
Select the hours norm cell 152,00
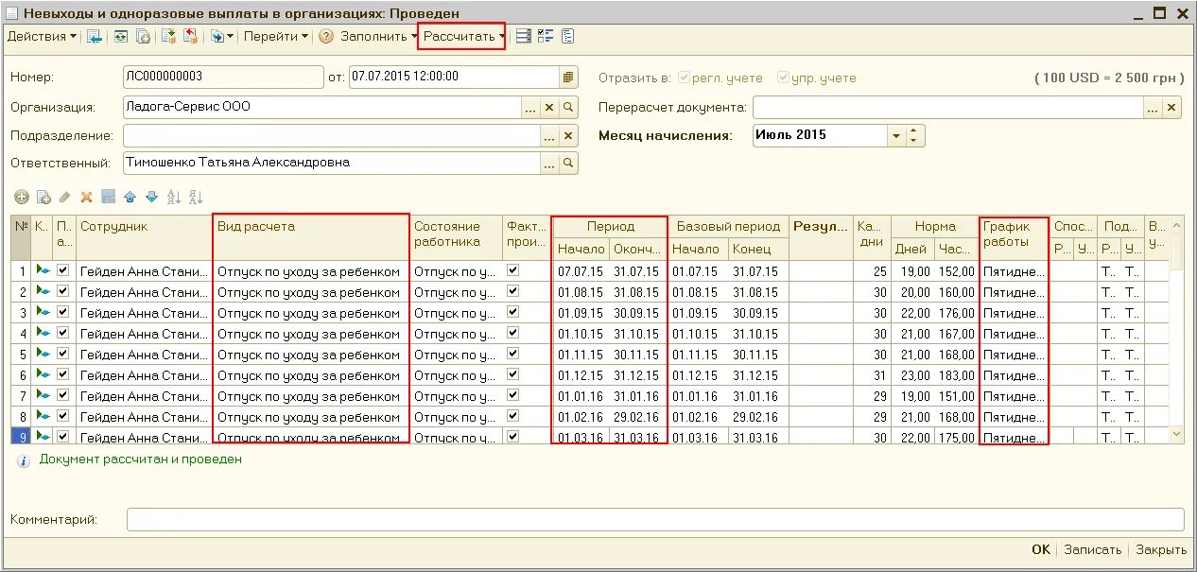pos(956,271)
